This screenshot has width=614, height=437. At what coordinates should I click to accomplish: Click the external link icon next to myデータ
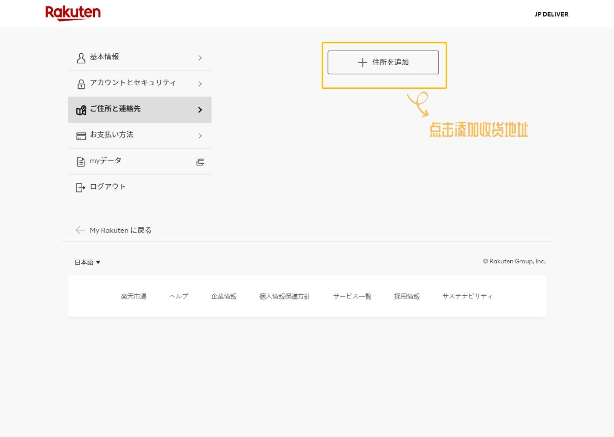click(x=200, y=162)
